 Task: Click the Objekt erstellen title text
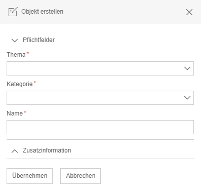42,12
